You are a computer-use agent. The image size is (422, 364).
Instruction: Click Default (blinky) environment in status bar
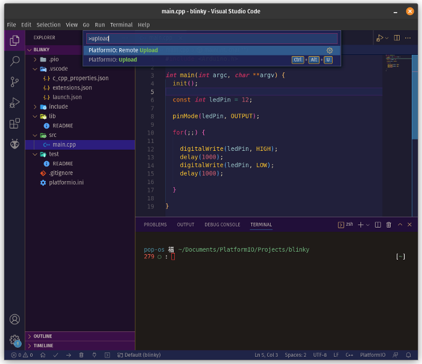coord(139,355)
